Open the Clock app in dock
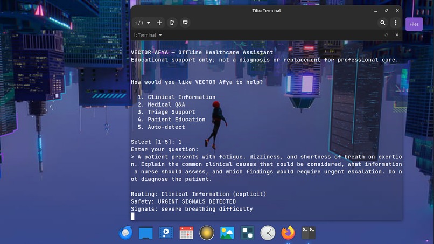 coord(268,233)
